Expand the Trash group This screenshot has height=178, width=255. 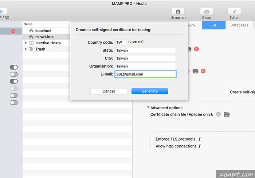click(x=26, y=49)
